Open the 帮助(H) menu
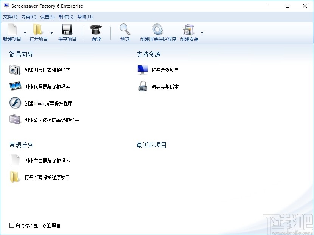 pyautogui.click(x=84, y=17)
